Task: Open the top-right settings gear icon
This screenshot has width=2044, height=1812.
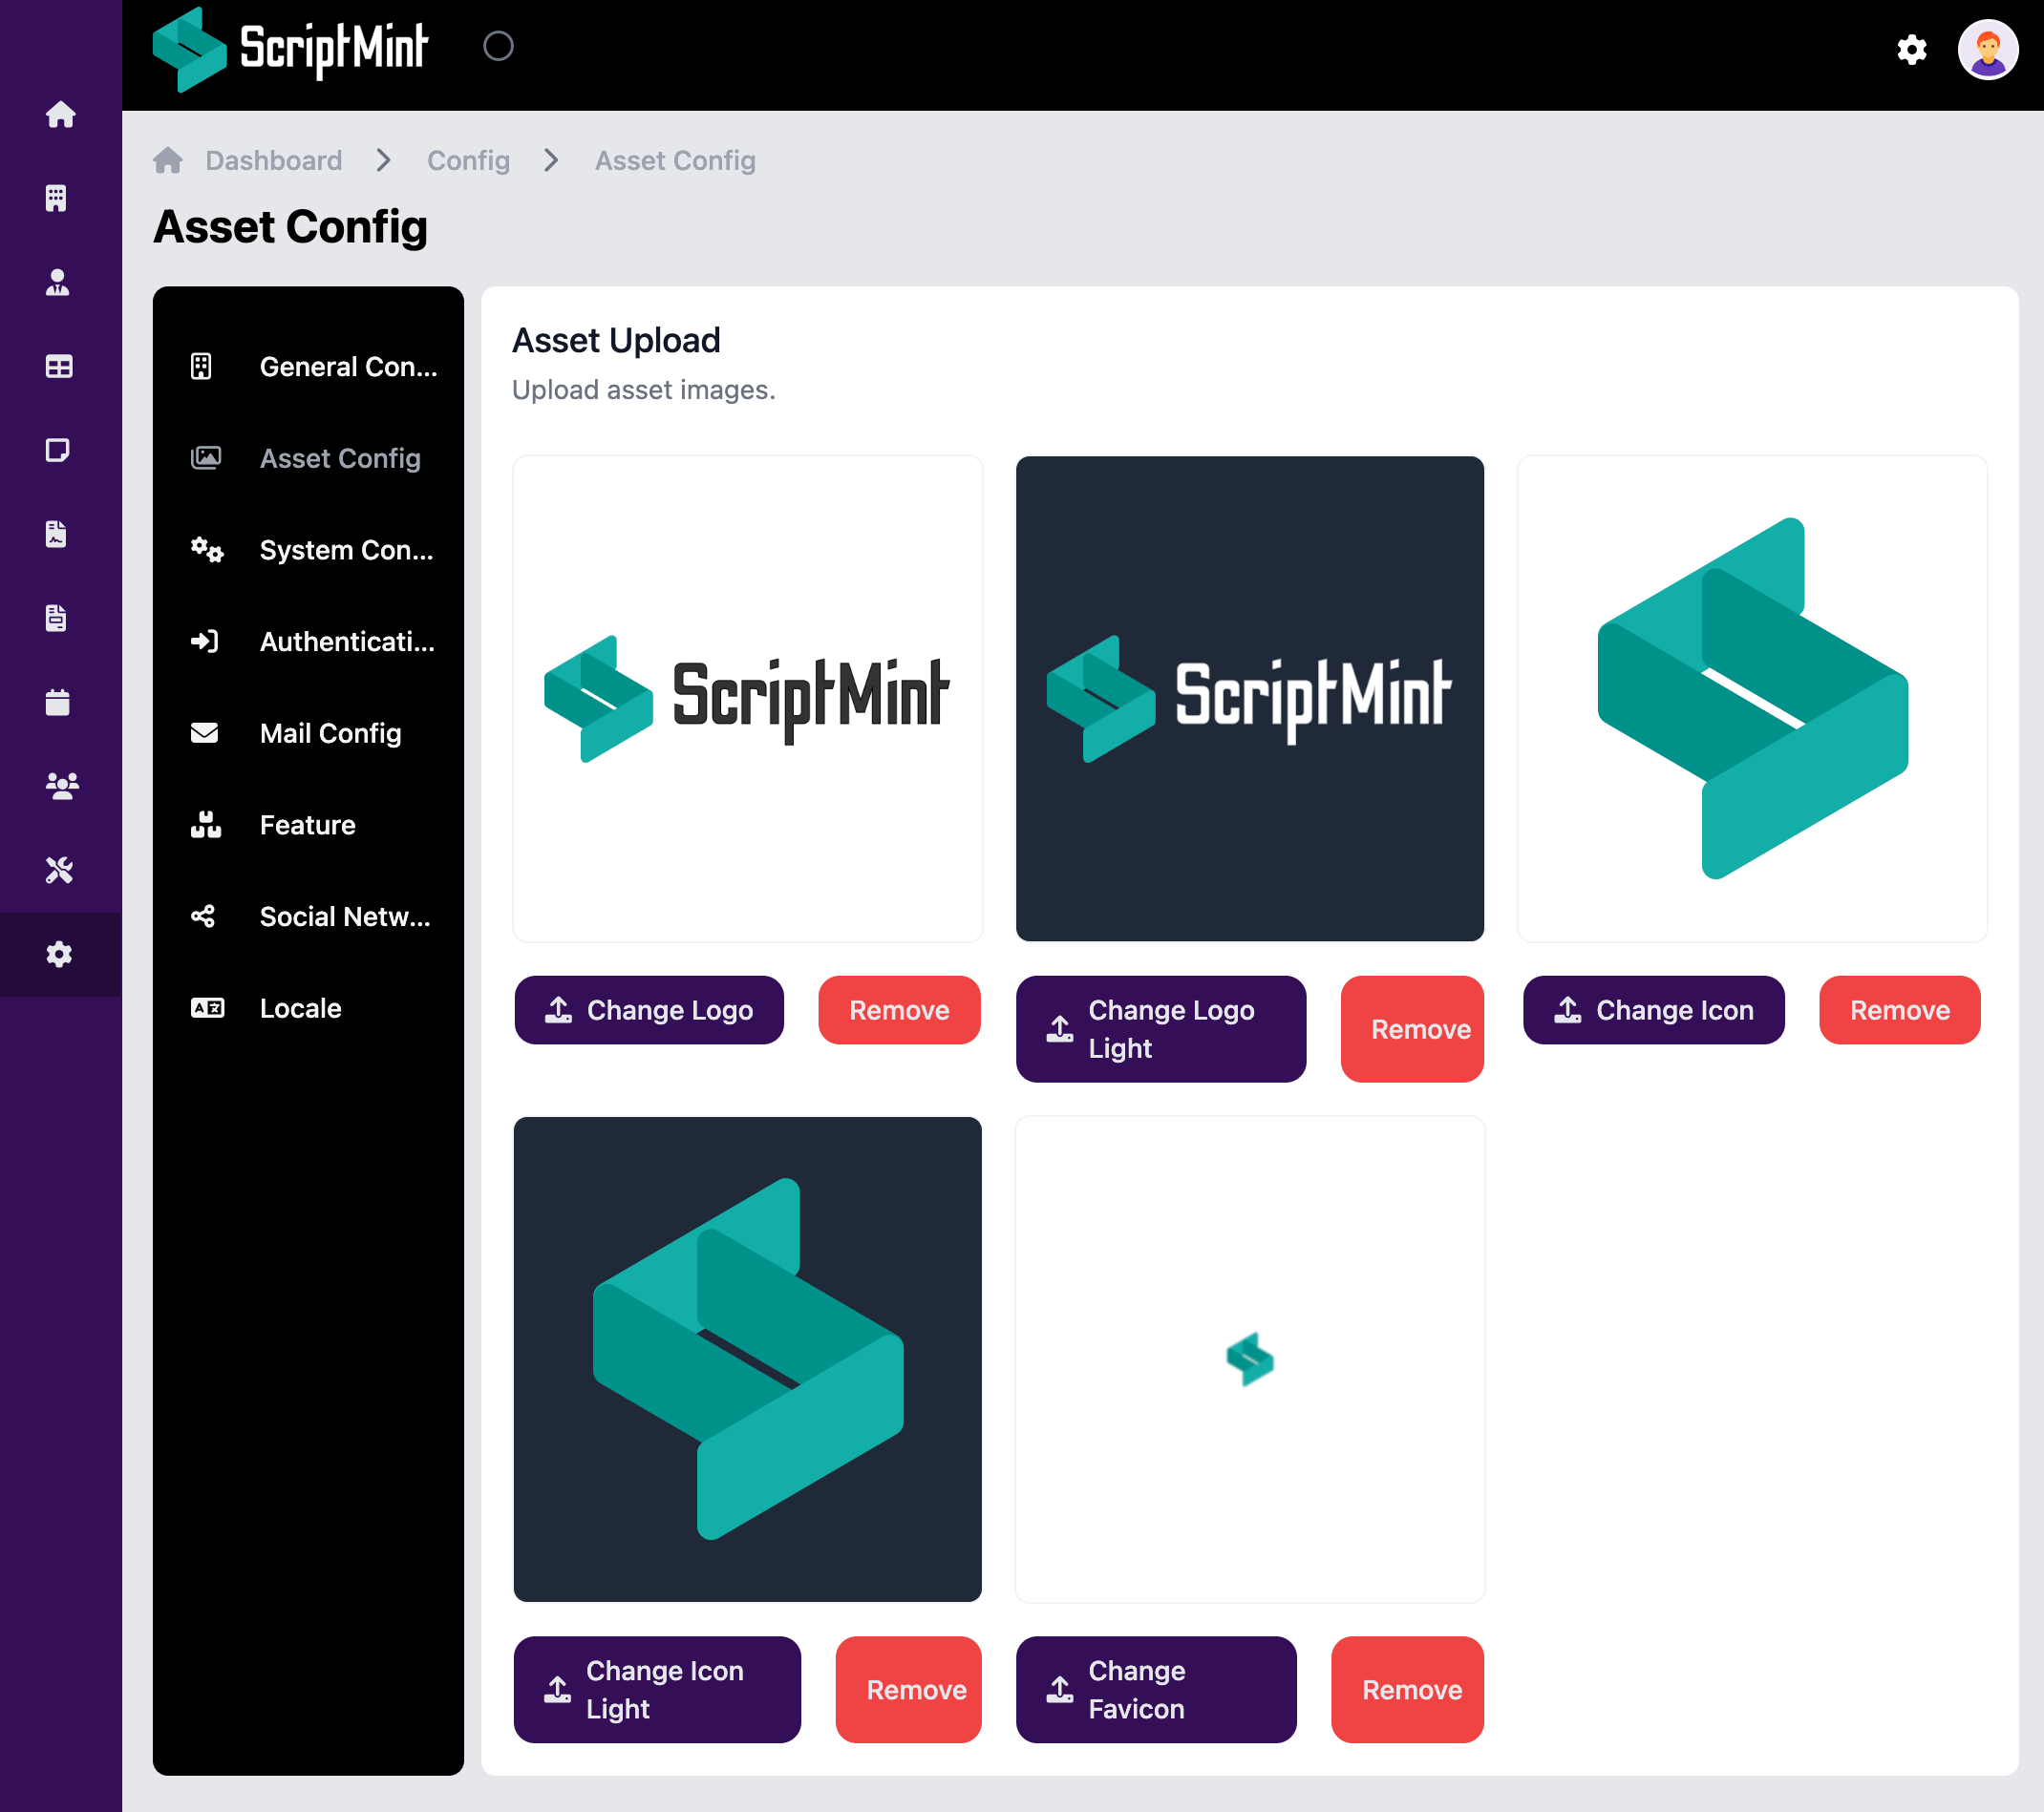Action: 1911,50
